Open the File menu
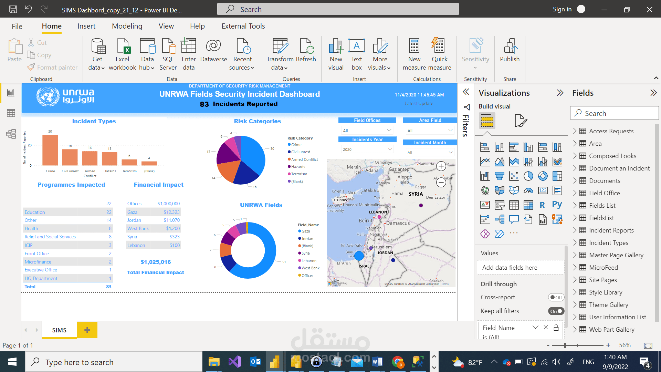The image size is (661, 372). [x=17, y=26]
